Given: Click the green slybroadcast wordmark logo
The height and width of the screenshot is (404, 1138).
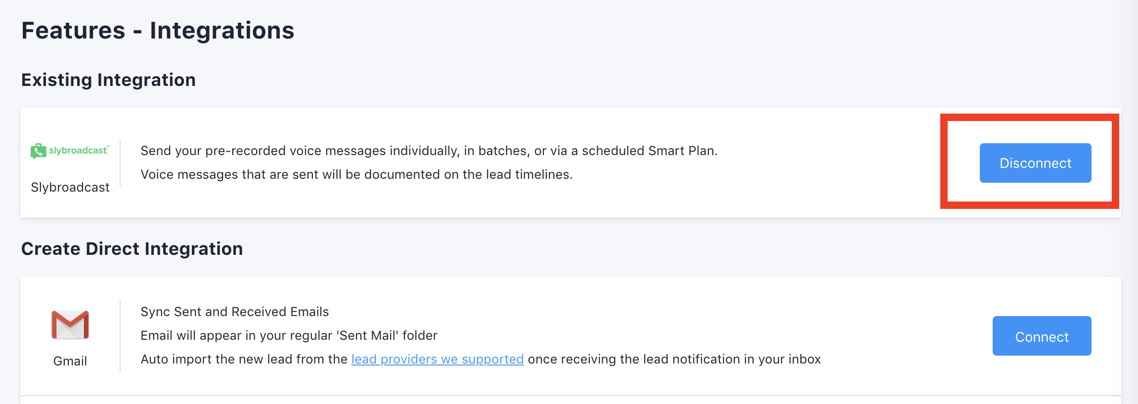Looking at the screenshot, I should pos(78,151).
